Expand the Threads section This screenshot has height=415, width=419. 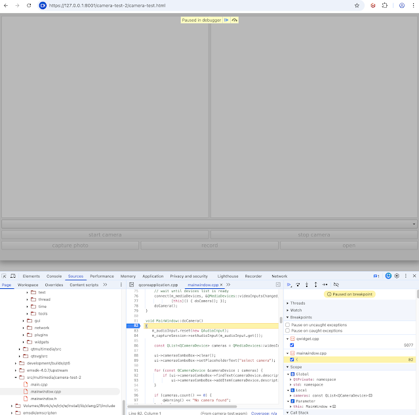click(297, 303)
